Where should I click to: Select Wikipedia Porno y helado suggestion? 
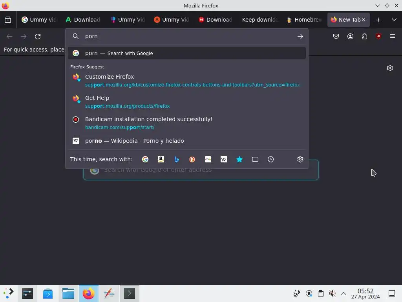point(186,141)
